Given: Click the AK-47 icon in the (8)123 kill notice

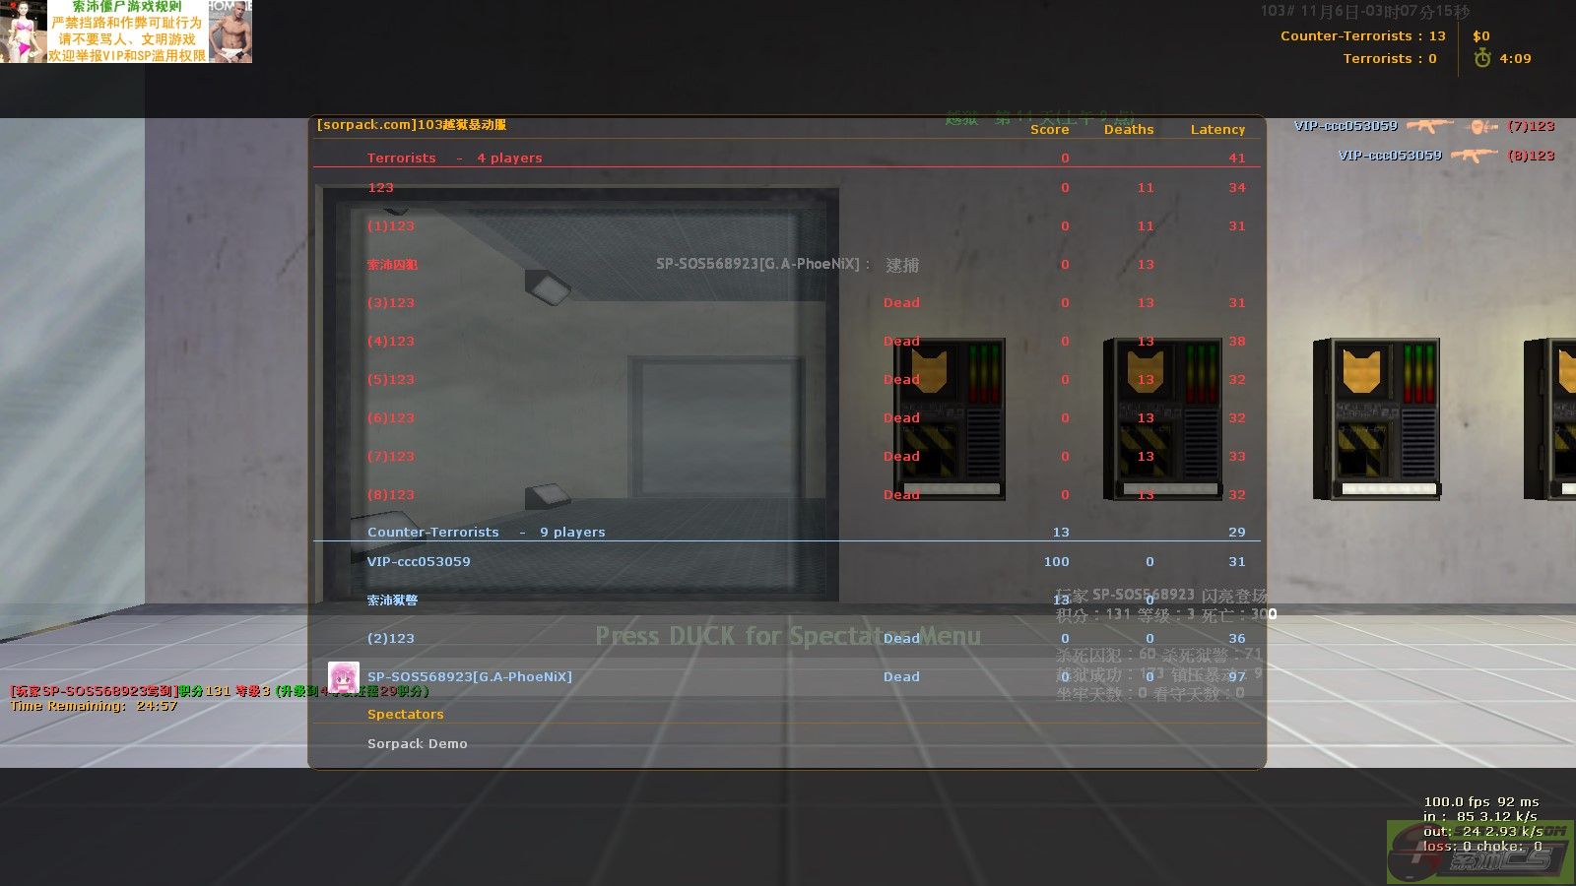Looking at the screenshot, I should pyautogui.click(x=1475, y=156).
